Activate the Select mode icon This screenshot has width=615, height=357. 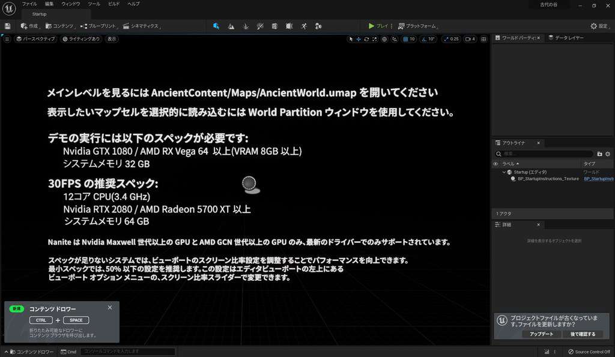216,26
